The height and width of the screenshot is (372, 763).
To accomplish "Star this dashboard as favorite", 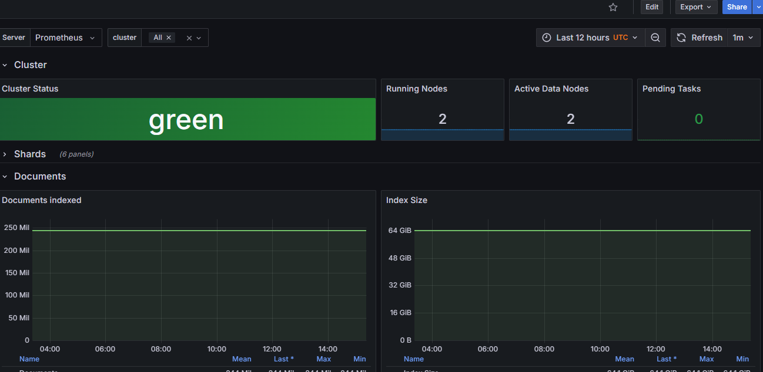I will coord(613,7).
